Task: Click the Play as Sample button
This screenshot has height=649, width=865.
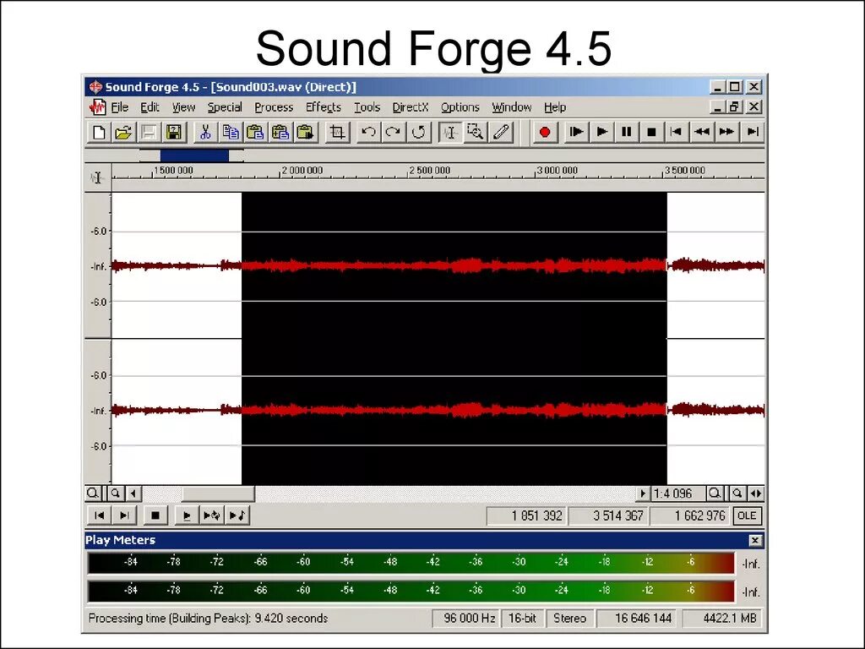Action: [x=237, y=515]
